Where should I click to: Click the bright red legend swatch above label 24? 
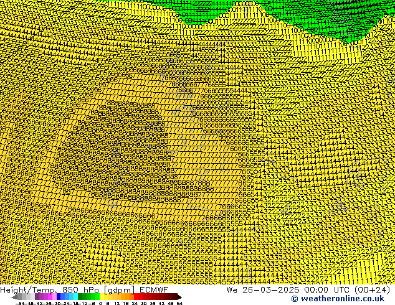(x=136, y=296)
